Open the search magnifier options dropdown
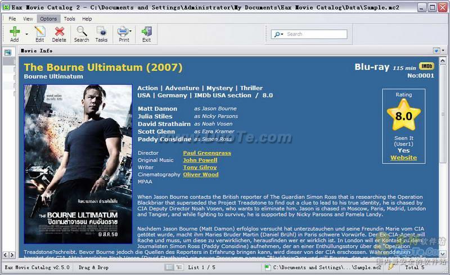This screenshot has width=450, height=275. pos(278,34)
